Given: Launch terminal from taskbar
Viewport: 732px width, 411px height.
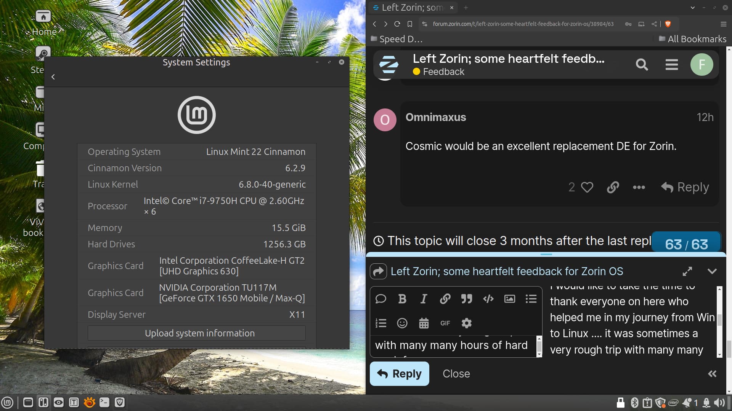Looking at the screenshot, I should point(104,403).
